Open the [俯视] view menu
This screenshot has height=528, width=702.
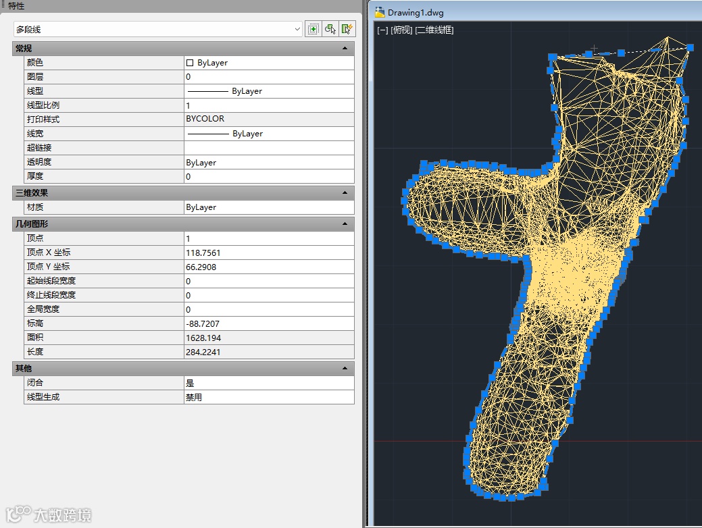tap(401, 30)
